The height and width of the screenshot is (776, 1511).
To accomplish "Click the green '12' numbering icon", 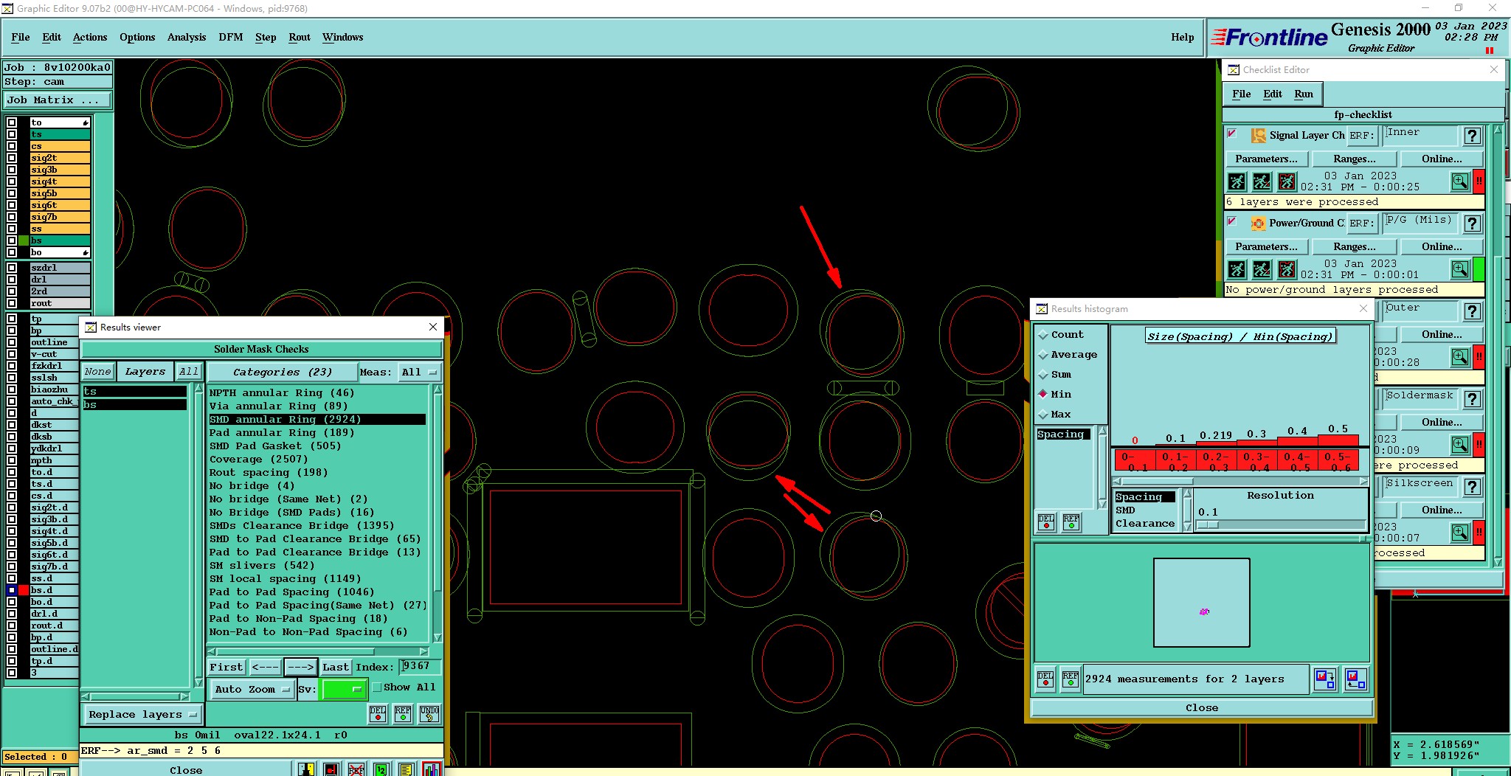I will (x=381, y=769).
